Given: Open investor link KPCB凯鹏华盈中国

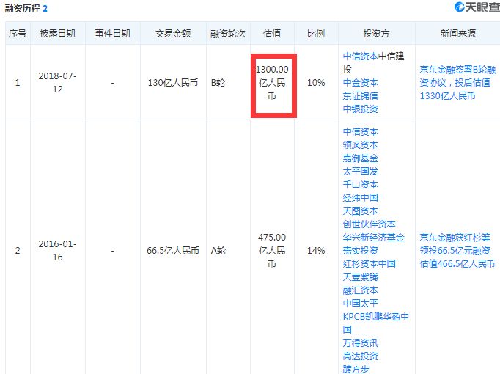Looking at the screenshot, I should 375,323.
